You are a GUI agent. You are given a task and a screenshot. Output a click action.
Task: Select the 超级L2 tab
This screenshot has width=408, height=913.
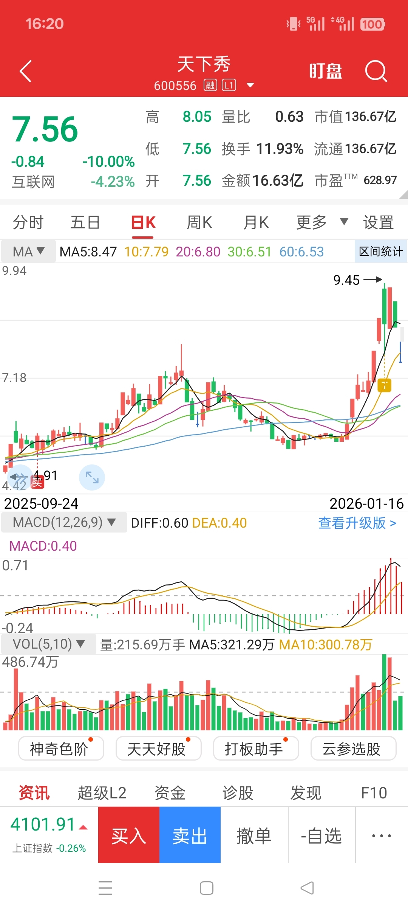click(102, 793)
